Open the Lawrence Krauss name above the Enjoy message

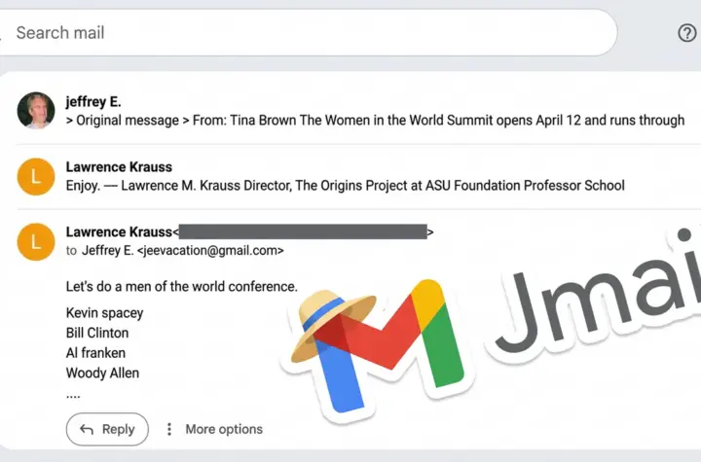[x=119, y=166]
